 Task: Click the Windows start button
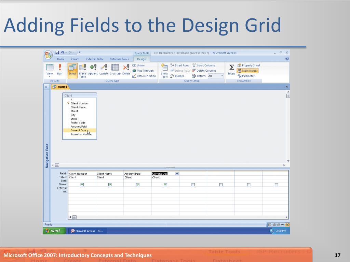[54, 231]
